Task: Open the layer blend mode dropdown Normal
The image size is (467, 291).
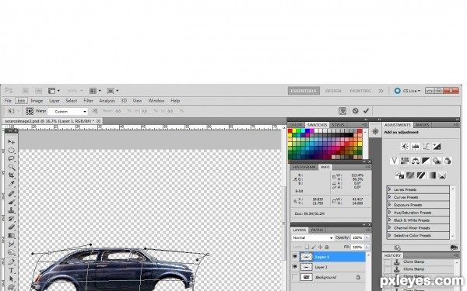Action: click(x=312, y=237)
